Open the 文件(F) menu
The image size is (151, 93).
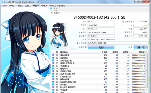pyautogui.click(x=5, y=6)
